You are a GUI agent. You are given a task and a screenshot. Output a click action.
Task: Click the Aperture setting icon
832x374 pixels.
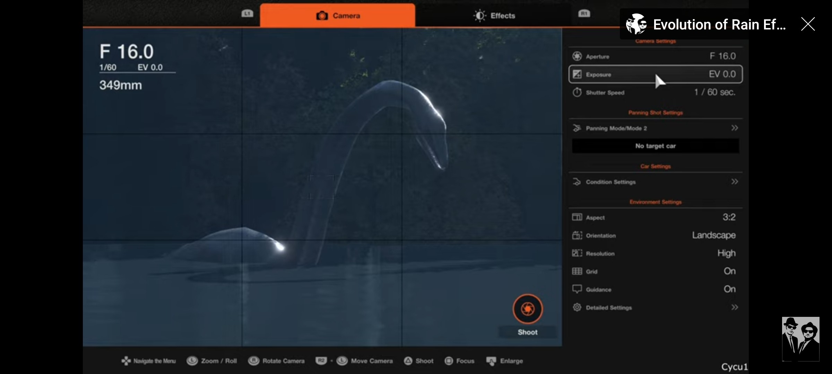coord(577,56)
